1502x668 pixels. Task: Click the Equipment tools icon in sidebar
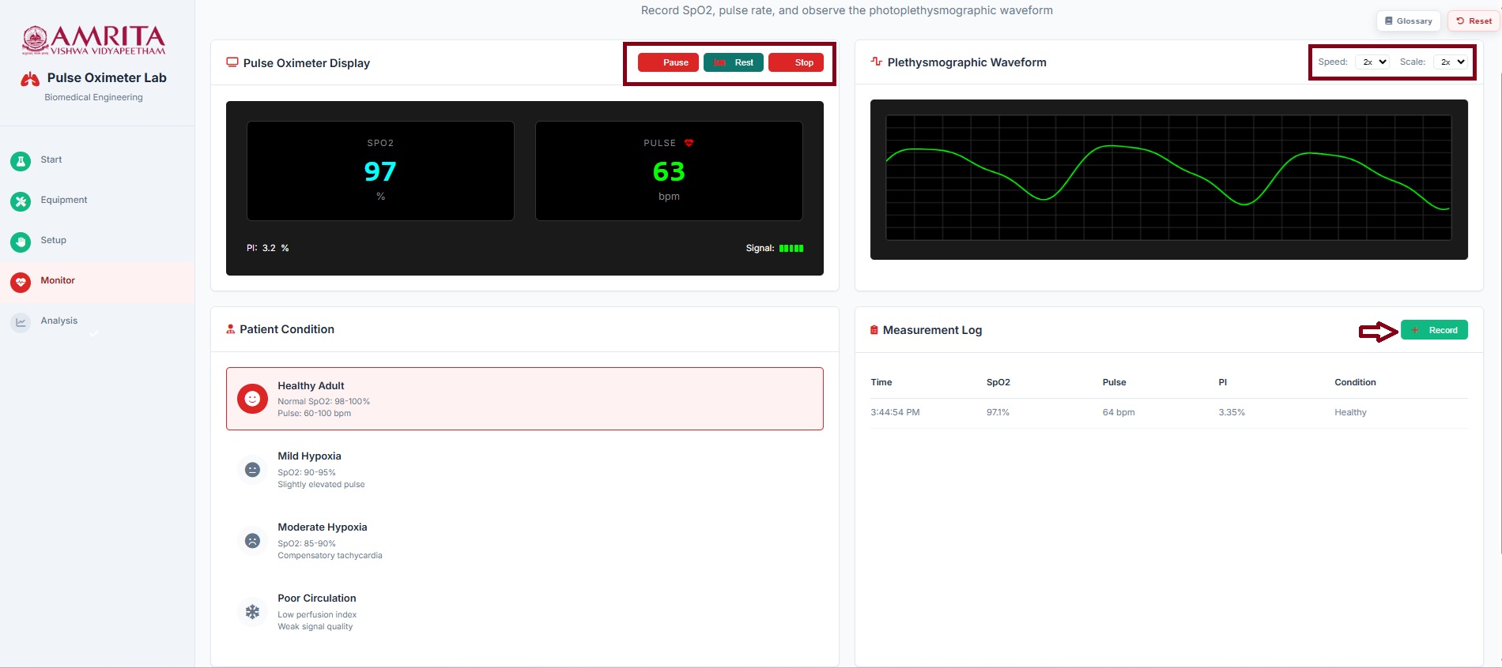[21, 201]
